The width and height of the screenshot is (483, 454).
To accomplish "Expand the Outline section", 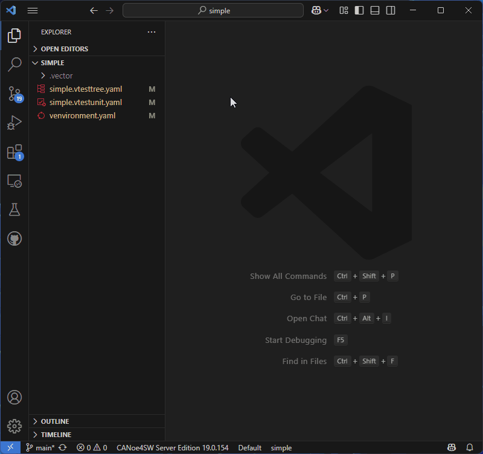I will [97, 421].
